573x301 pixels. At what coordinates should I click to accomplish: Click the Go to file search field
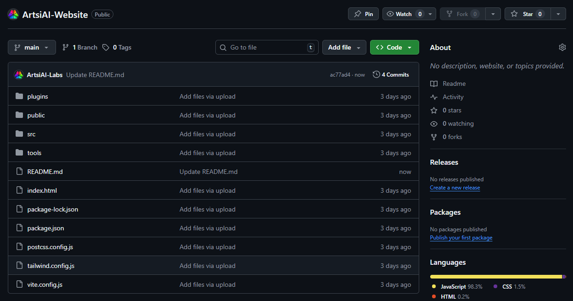[266, 47]
